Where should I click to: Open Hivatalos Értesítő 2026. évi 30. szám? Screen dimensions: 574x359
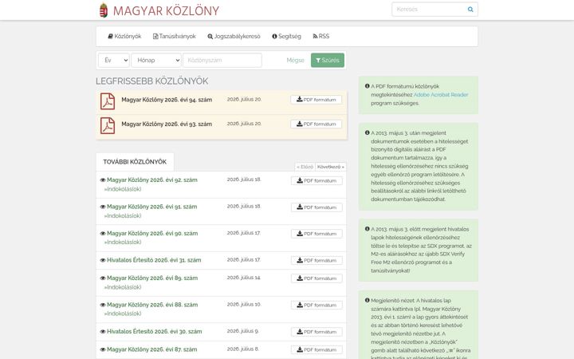tap(154, 332)
